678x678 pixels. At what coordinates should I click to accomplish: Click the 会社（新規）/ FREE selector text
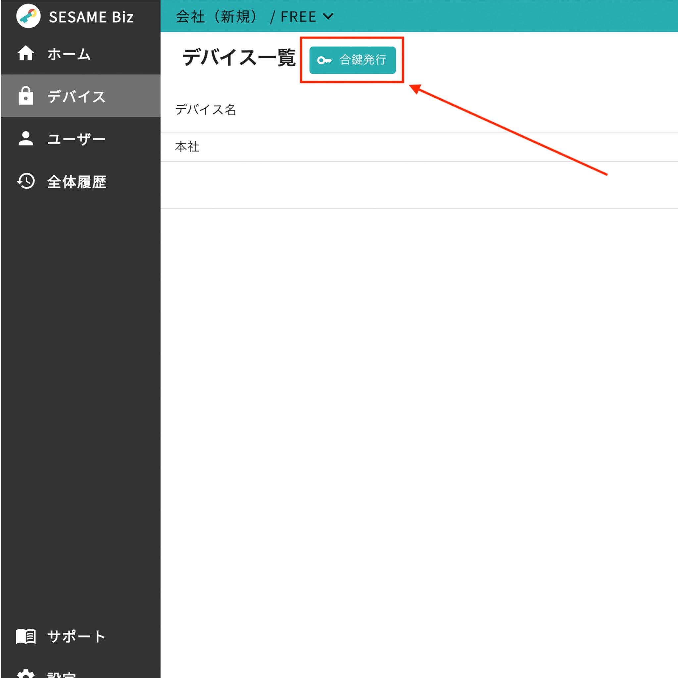pyautogui.click(x=246, y=17)
